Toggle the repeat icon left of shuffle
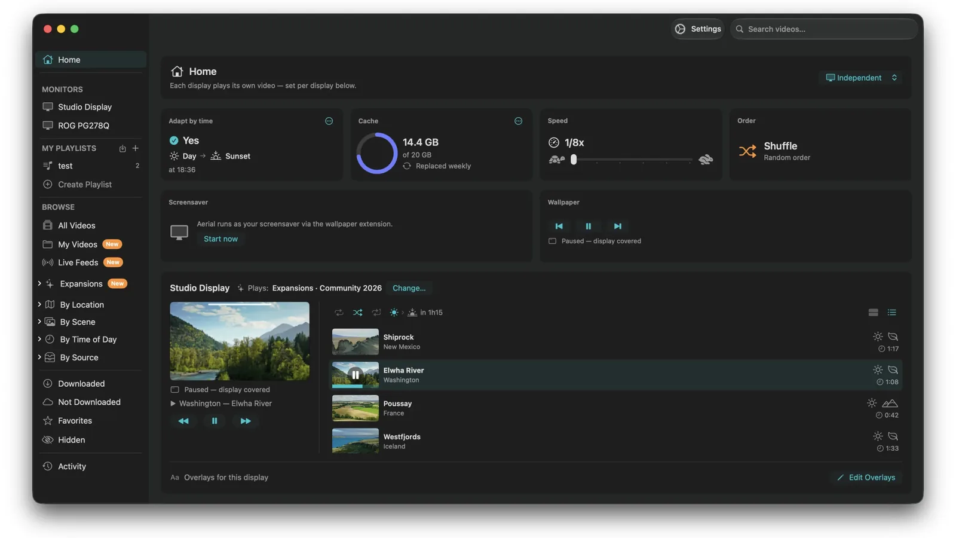 [339, 313]
